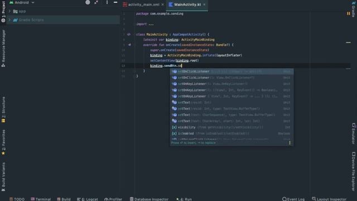Click the Gradle Scripts elephant icon
Screen dimensions: 357x201
point(15,20)
